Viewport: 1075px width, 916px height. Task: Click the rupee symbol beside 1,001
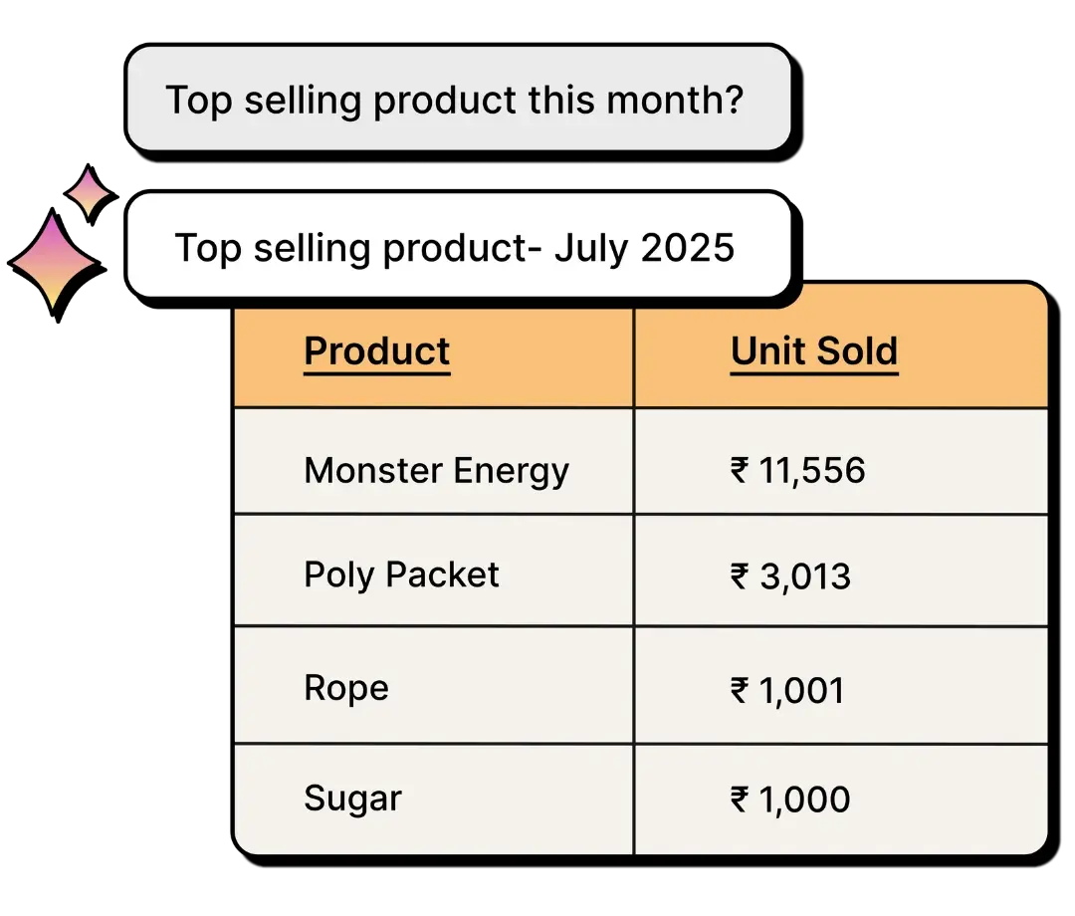tap(740, 690)
